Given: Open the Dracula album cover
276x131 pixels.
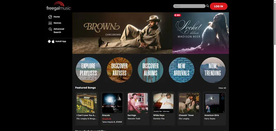Looking at the screenshot, I should click(112, 103).
